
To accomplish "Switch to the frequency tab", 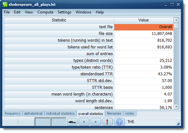I will [12, 113].
